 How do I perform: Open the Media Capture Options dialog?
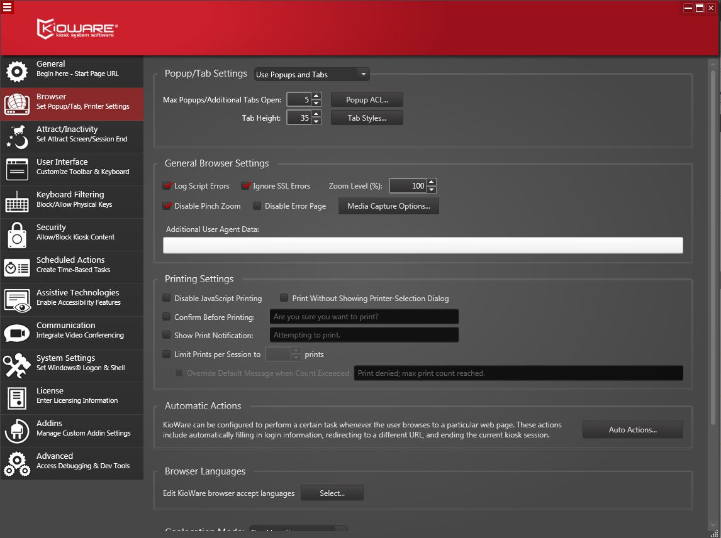click(389, 206)
